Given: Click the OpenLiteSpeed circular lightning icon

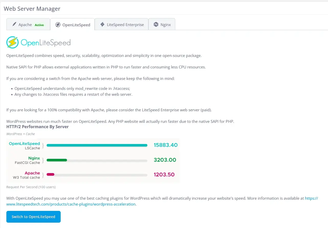Looking at the screenshot, I should tap(58, 25).
